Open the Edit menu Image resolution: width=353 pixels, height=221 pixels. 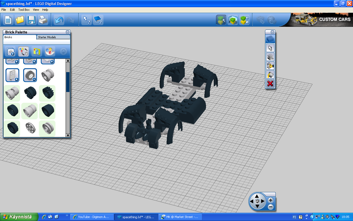tap(12, 10)
